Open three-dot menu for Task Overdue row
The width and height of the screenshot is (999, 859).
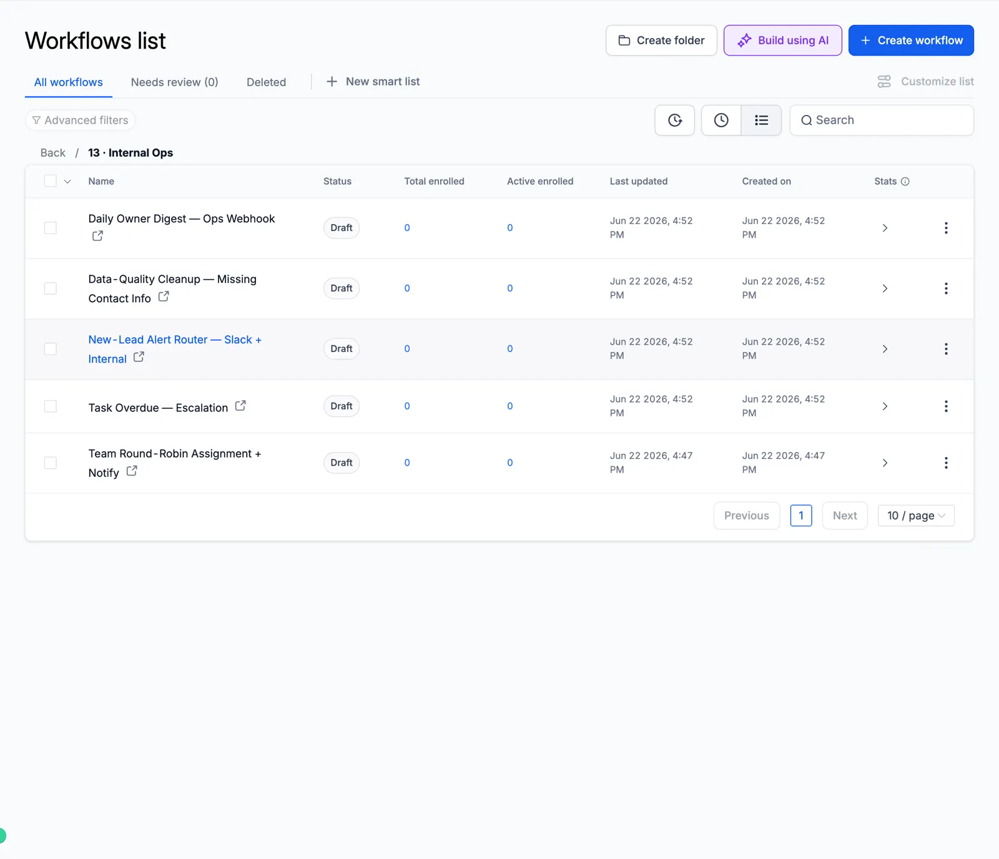coord(946,406)
